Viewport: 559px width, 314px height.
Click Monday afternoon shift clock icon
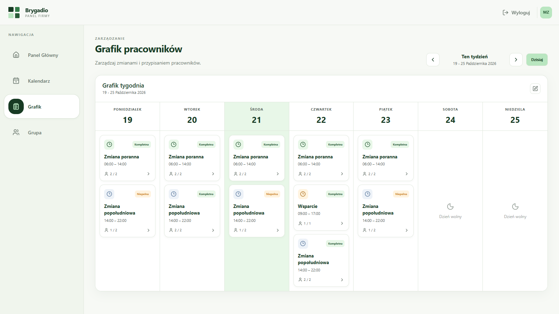point(109,194)
